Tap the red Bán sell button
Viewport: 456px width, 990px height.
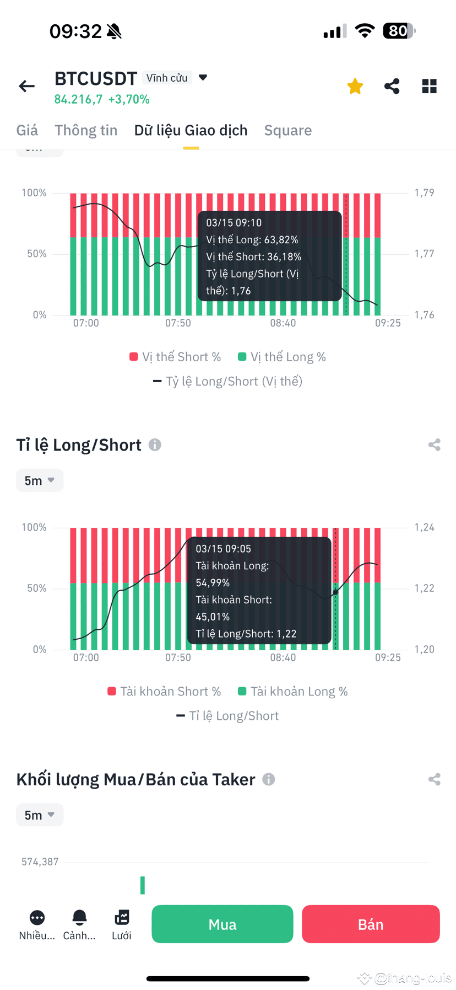point(370,924)
